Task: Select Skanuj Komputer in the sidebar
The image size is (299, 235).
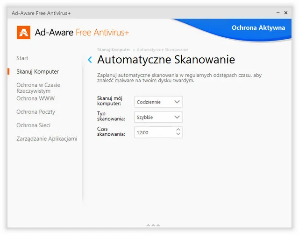Action: [37, 71]
